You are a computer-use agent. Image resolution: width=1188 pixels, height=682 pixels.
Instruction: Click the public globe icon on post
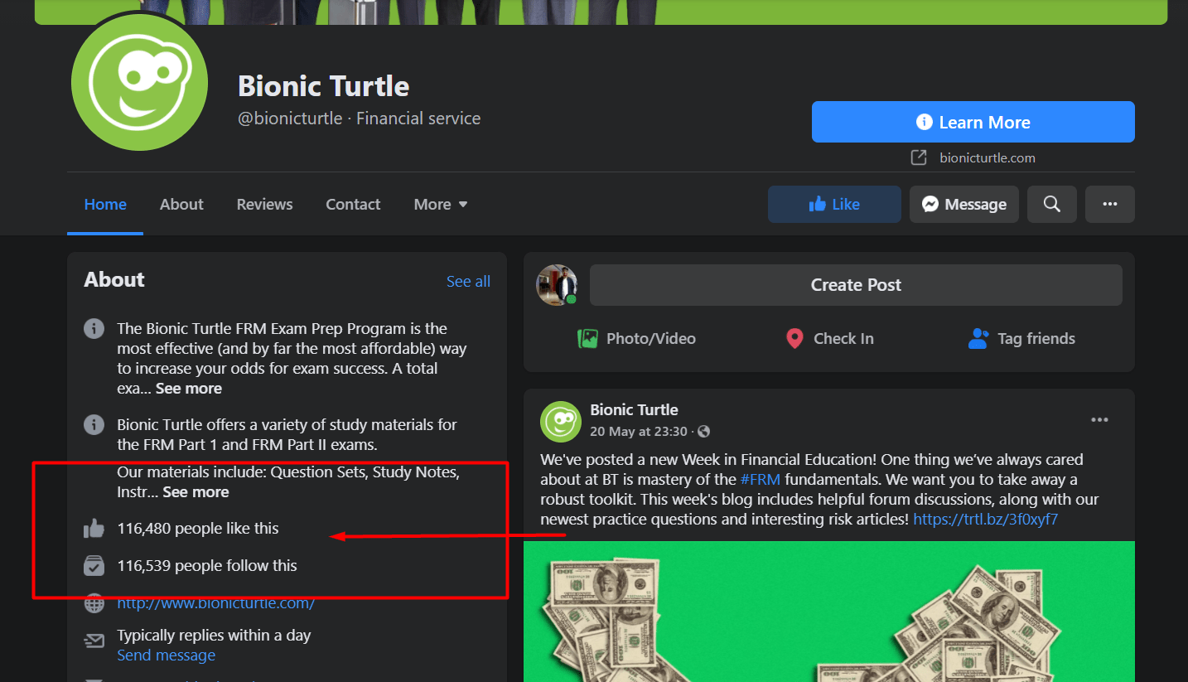pyautogui.click(x=704, y=432)
